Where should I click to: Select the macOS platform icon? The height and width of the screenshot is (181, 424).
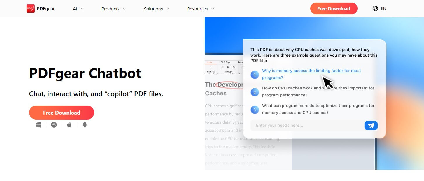click(54, 125)
